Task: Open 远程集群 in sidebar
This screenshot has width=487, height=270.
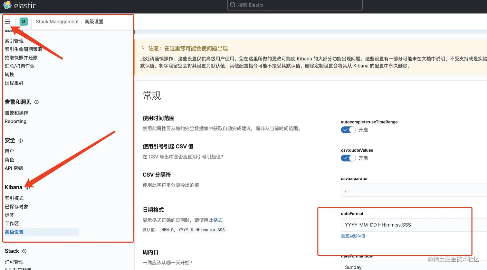Action: [x=14, y=83]
